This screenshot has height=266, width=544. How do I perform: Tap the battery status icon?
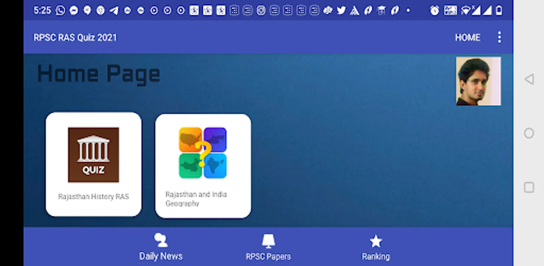pyautogui.click(x=499, y=11)
